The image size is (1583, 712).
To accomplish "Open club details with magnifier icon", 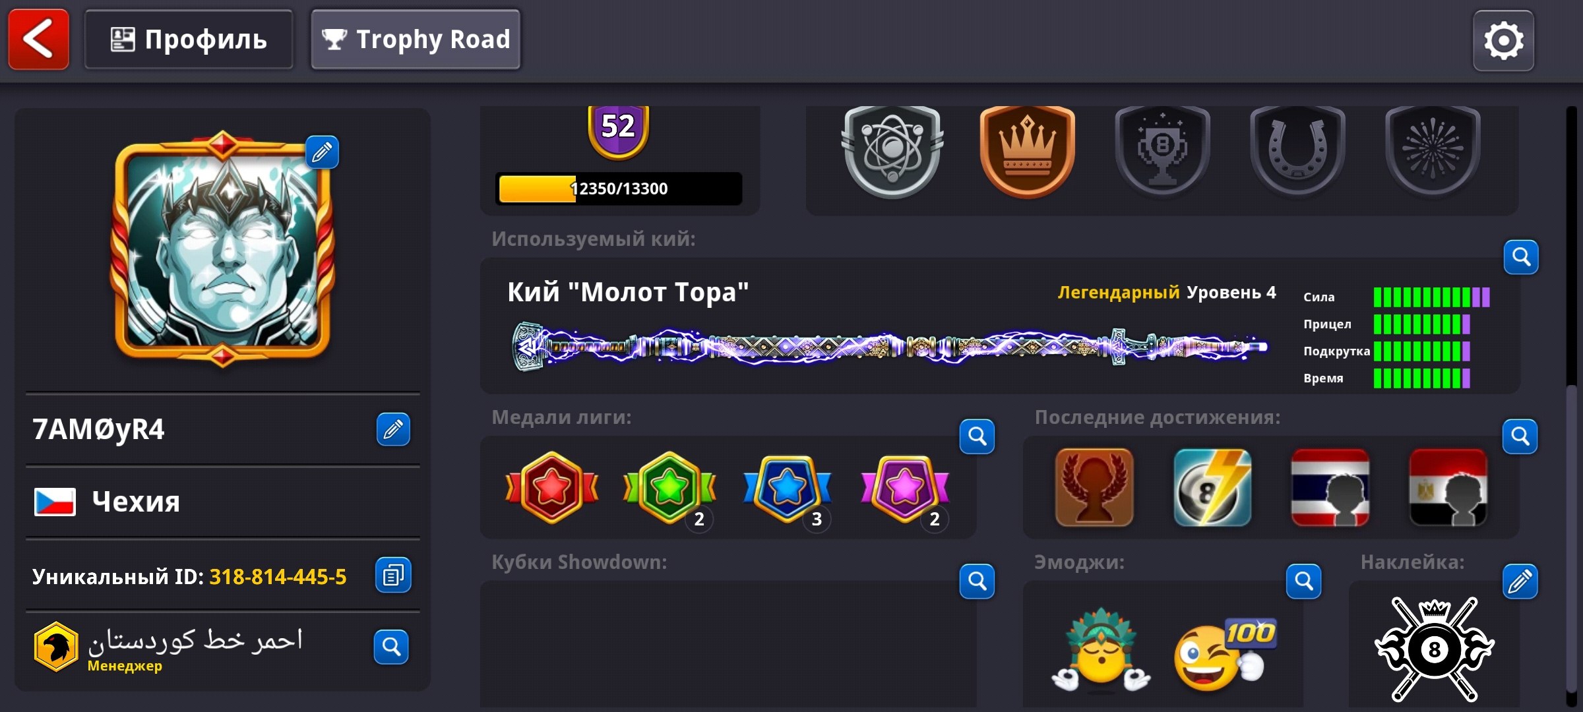I will coord(391,647).
